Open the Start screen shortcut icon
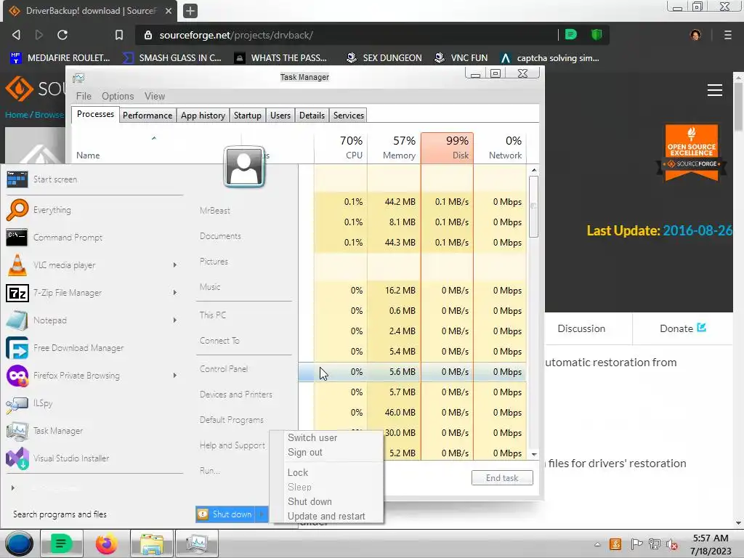 [x=17, y=179]
